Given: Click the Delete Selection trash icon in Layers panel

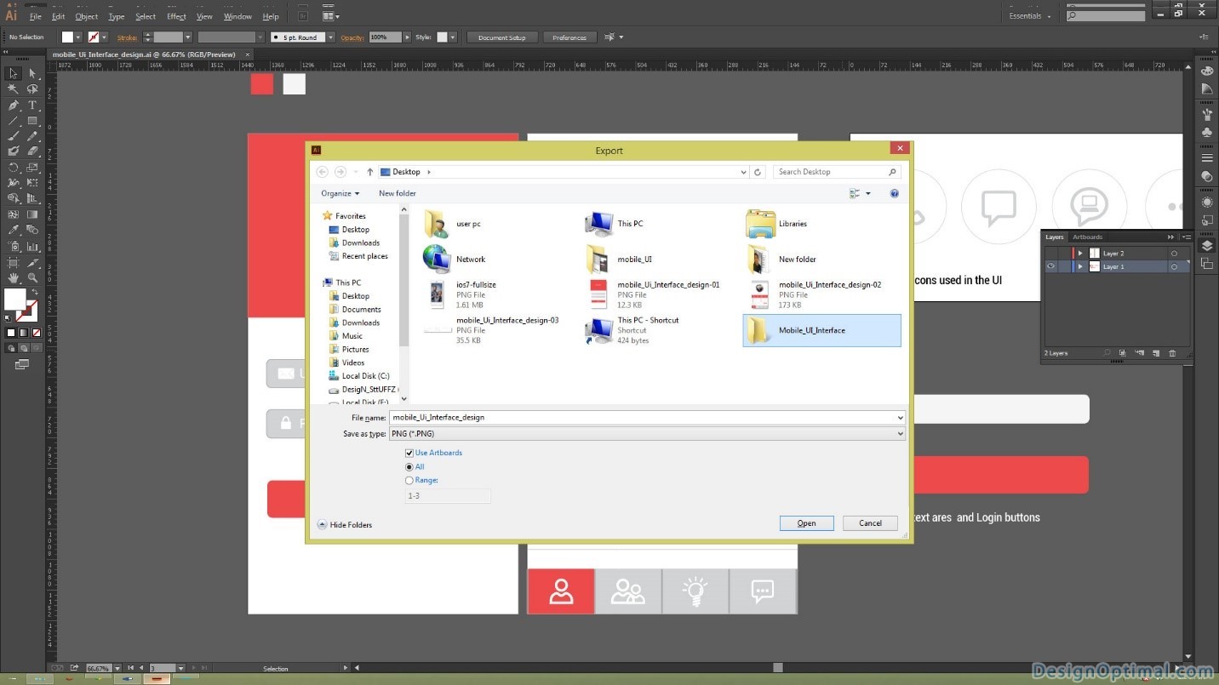Looking at the screenshot, I should click(x=1172, y=353).
